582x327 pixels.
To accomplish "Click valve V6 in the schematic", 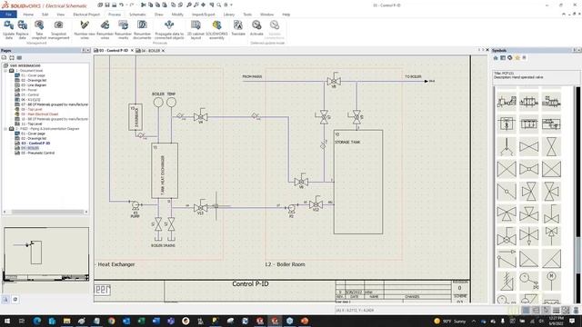I will pyautogui.click(x=301, y=181).
